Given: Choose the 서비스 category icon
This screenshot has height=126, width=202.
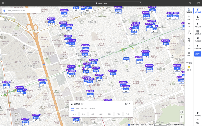Looking at the screenshot, I should click(x=189, y=32).
